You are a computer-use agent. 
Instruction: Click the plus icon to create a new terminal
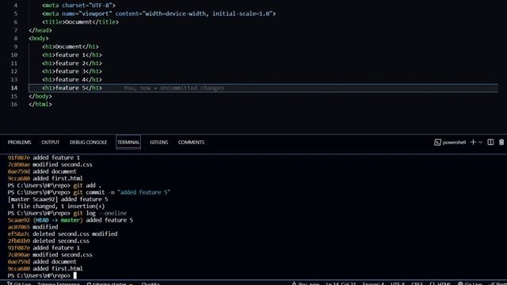[473, 142]
